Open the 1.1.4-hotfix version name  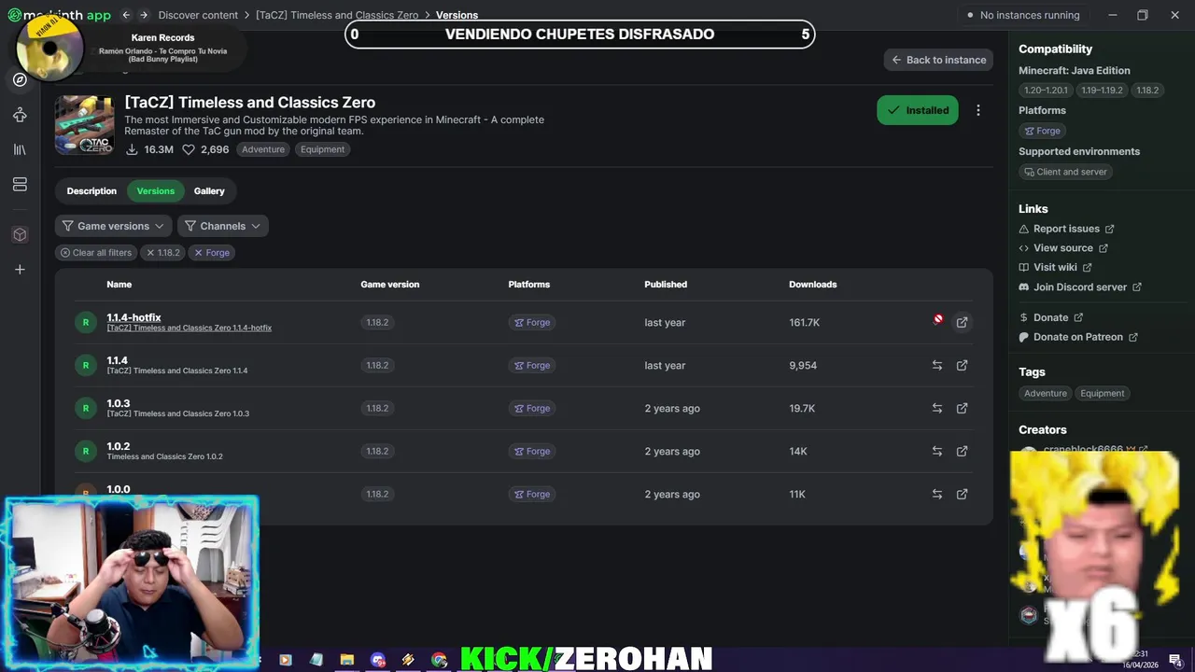(x=134, y=317)
